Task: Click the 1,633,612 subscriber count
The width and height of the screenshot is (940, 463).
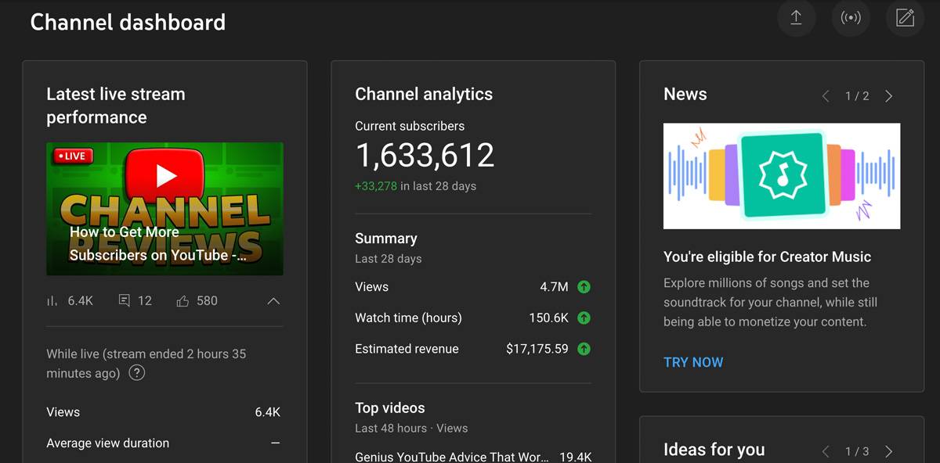Action: click(425, 155)
